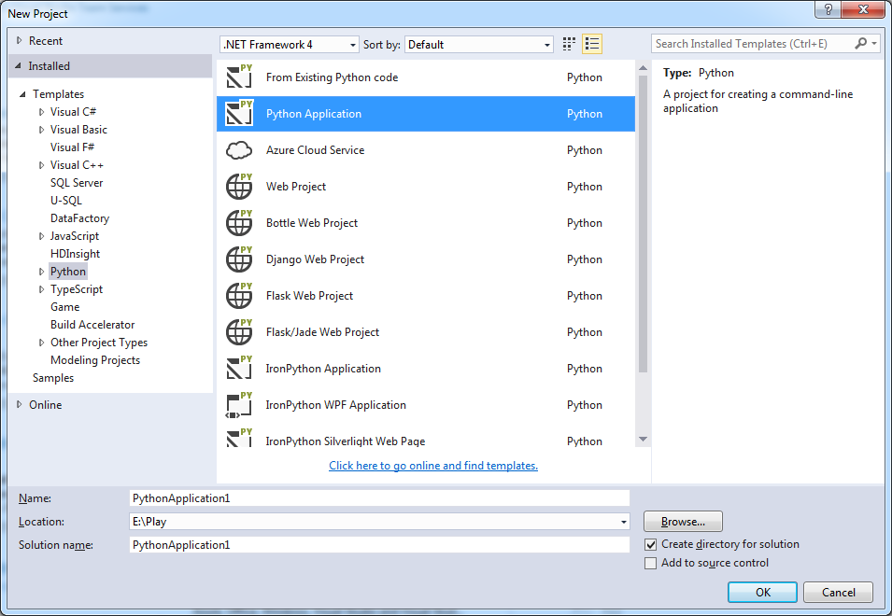
Task: Expand the TypeScript node
Action: [41, 289]
